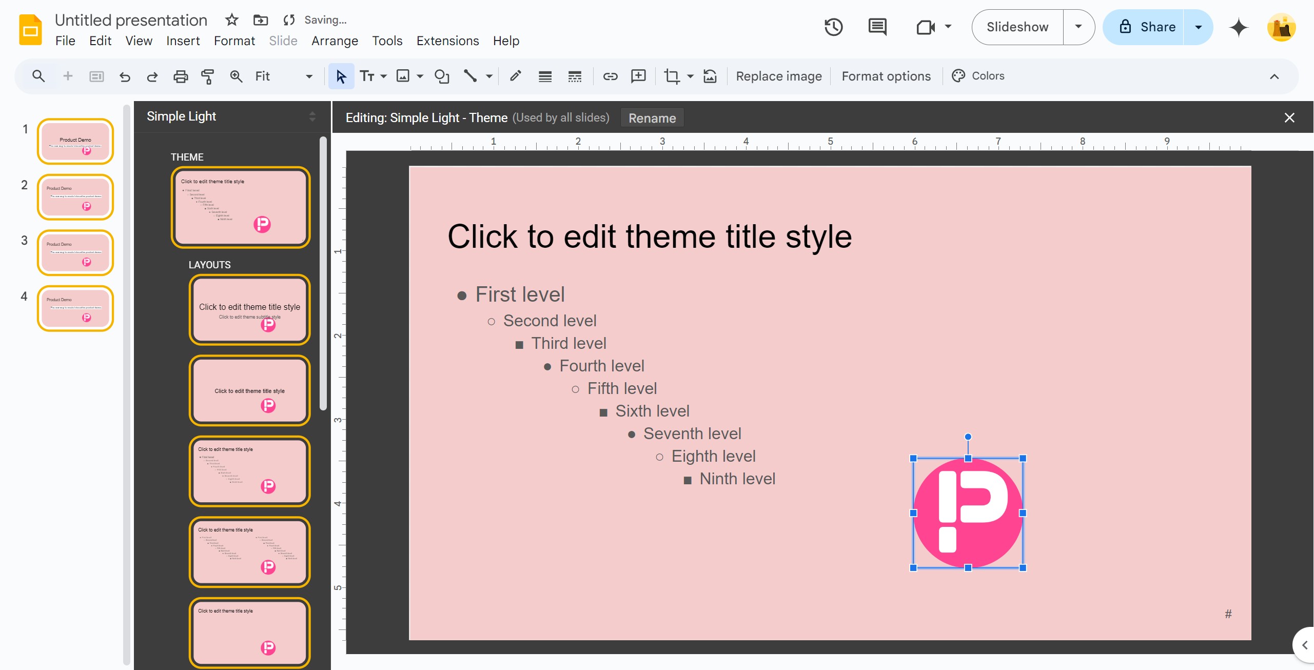The width and height of the screenshot is (1314, 670).
Task: Open the Edit menu
Action: 100,41
